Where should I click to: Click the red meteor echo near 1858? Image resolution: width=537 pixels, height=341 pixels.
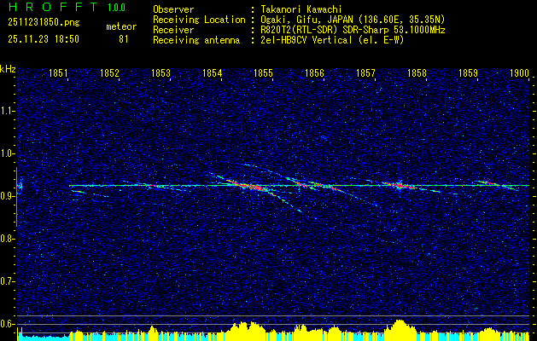[x=400, y=185]
